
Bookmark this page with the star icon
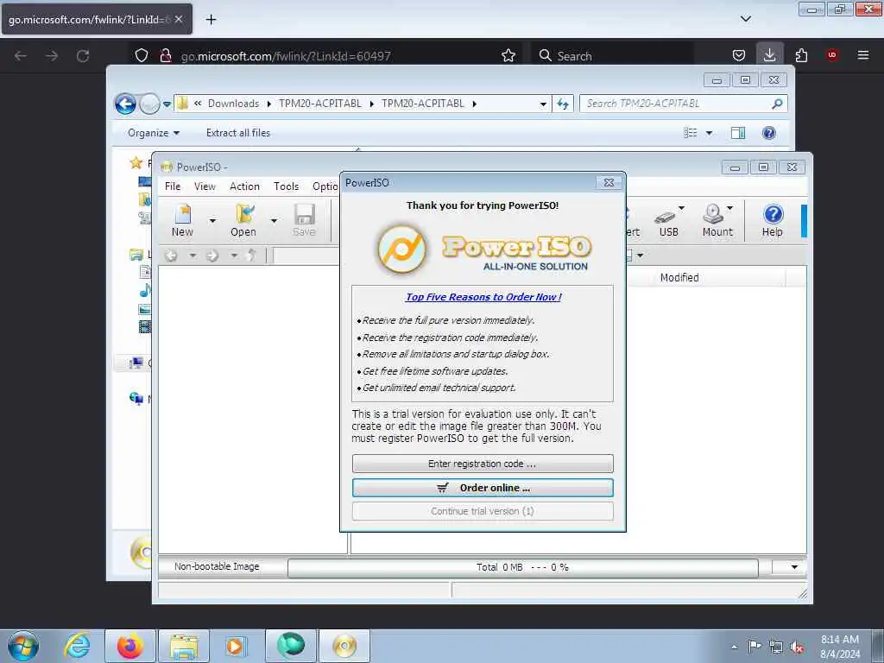pyautogui.click(x=508, y=55)
